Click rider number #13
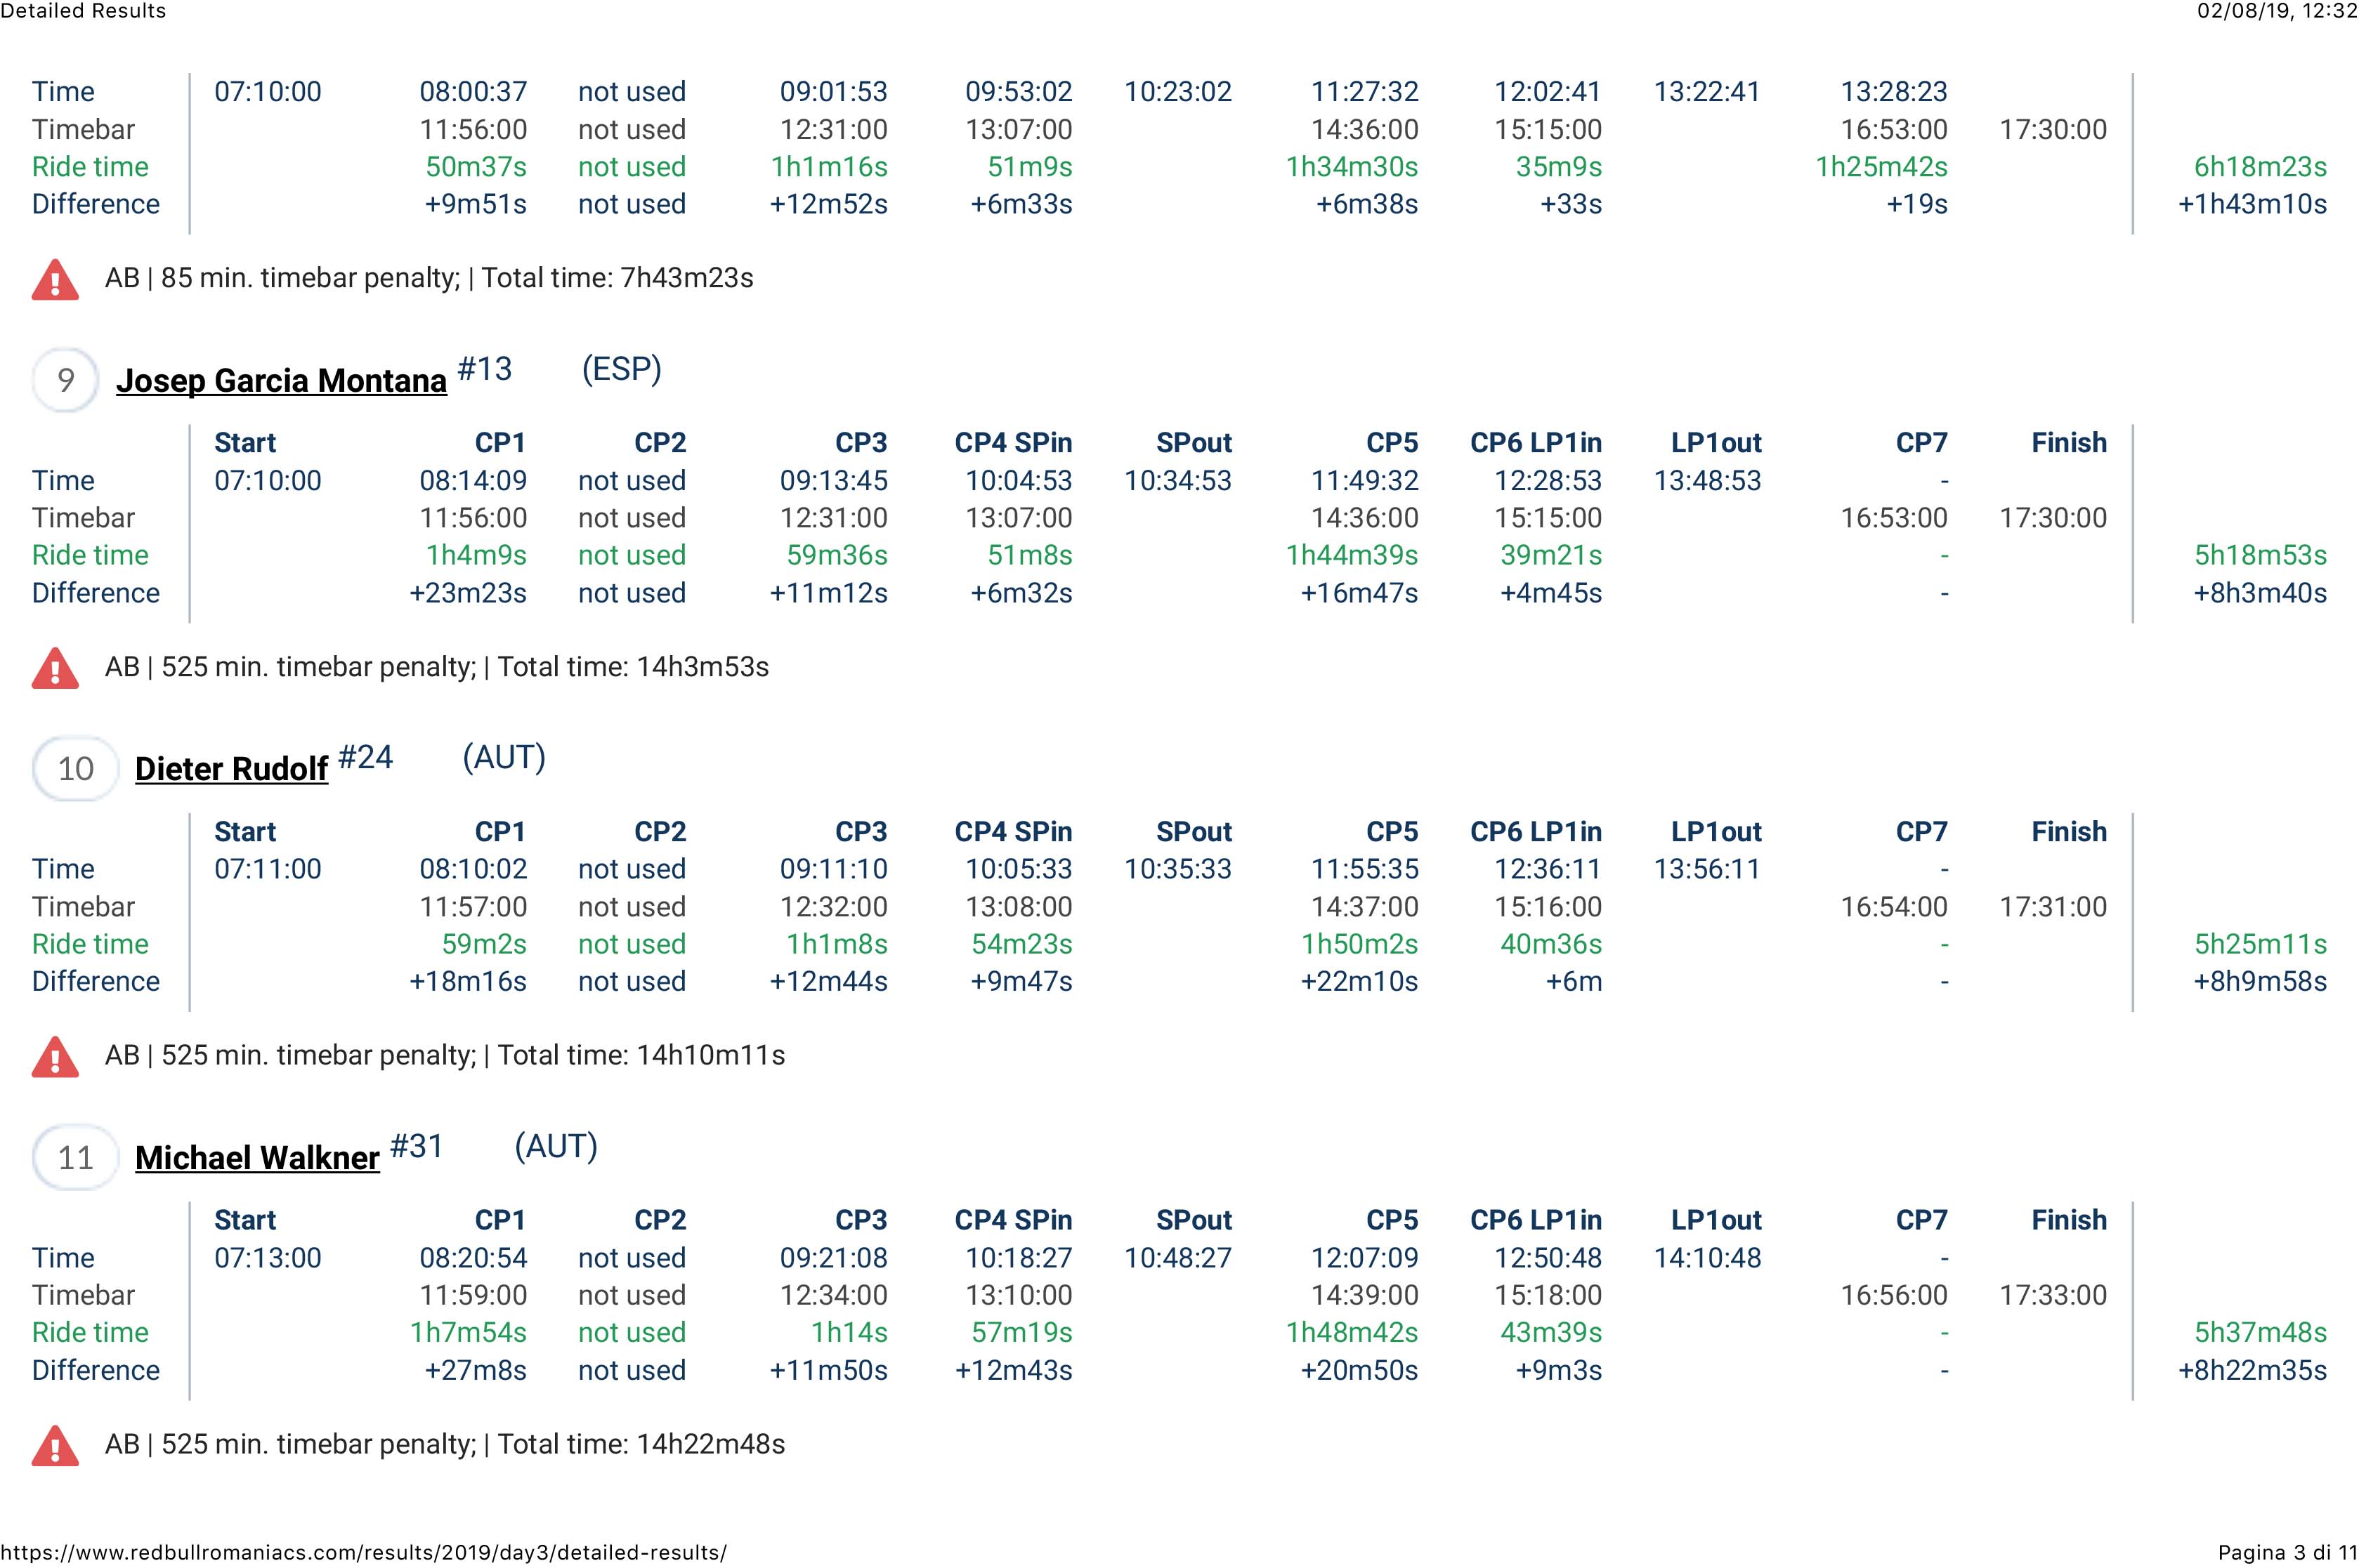 [x=484, y=369]
